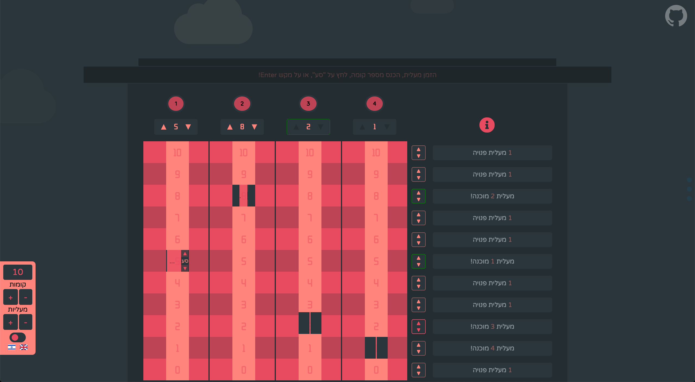Click the green call button at floor 8
The image size is (695, 382).
pyautogui.click(x=418, y=196)
